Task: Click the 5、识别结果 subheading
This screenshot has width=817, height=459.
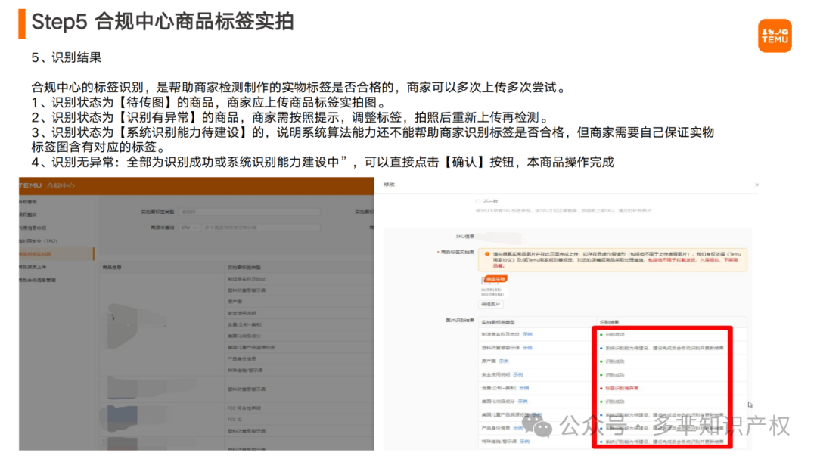Action: click(66, 57)
